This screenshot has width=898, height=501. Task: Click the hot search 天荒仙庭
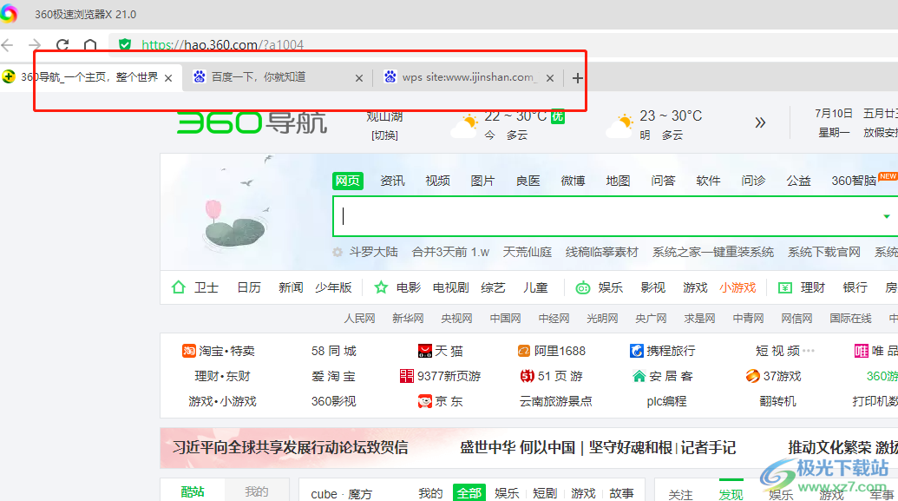pos(527,252)
